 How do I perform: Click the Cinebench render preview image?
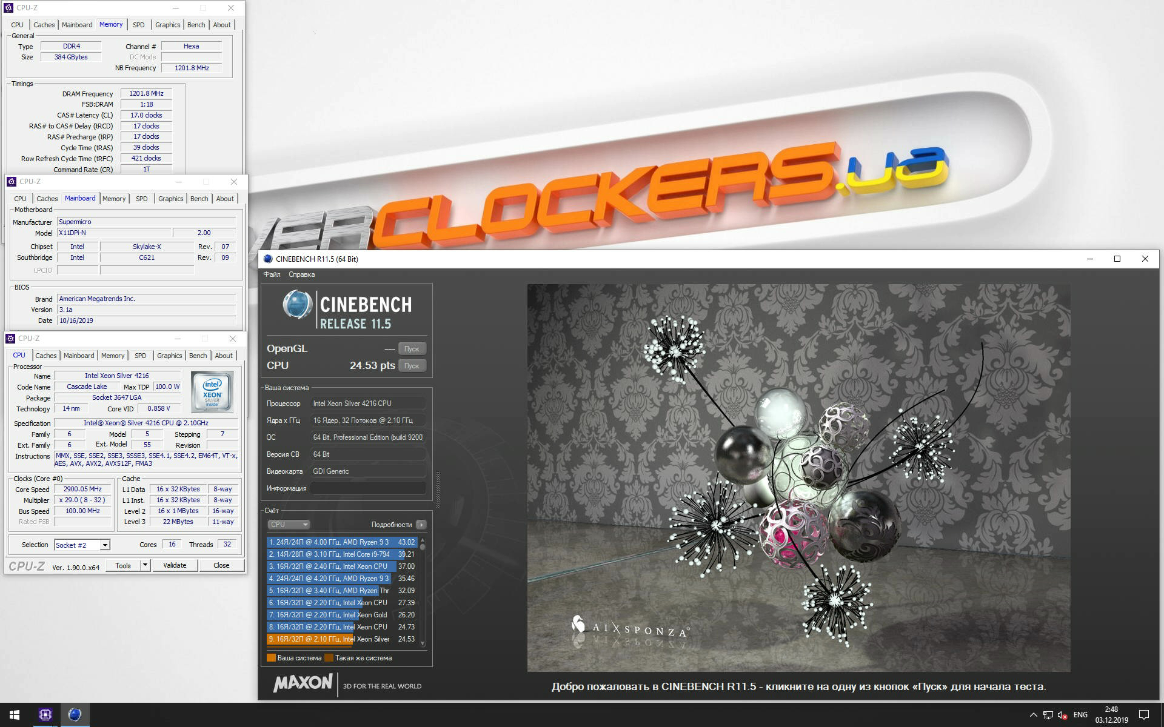pyautogui.click(x=798, y=478)
